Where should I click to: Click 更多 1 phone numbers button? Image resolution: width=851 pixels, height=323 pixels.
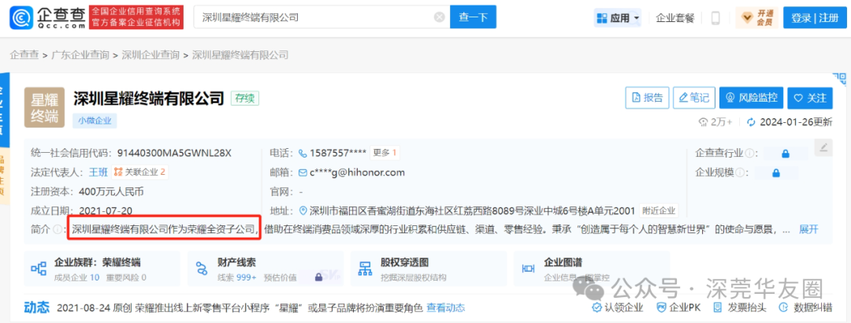click(x=385, y=153)
